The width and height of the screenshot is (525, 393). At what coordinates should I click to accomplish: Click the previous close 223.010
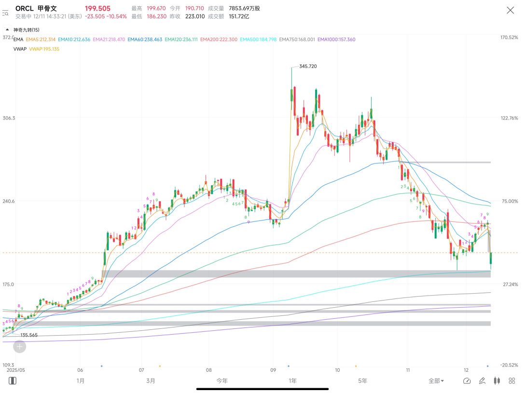[195, 16]
